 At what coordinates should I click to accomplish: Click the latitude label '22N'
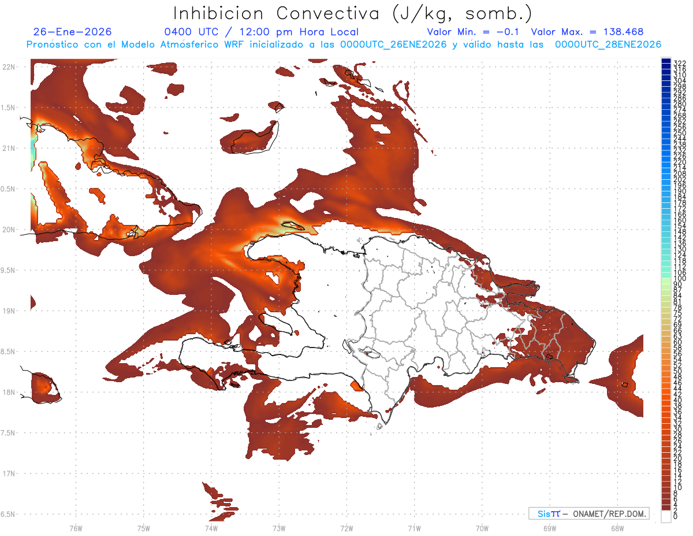tap(8, 66)
